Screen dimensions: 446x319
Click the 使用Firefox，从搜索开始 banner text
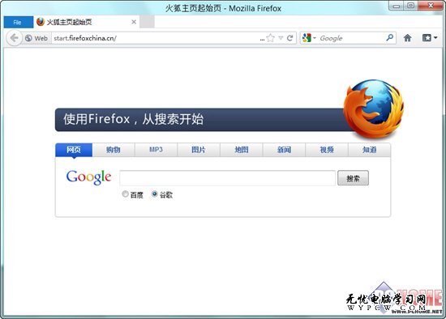tap(134, 119)
